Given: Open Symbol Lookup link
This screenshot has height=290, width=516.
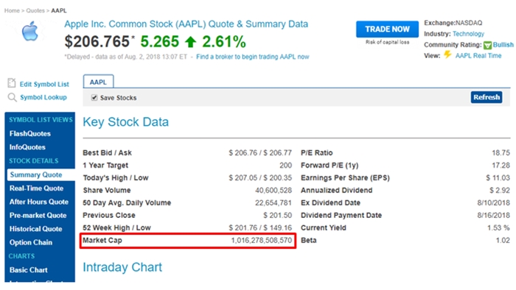Looking at the screenshot, I should (43, 97).
